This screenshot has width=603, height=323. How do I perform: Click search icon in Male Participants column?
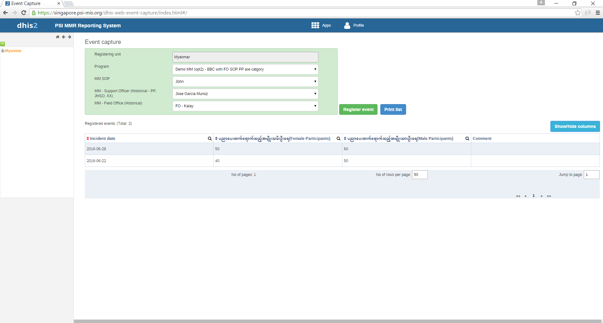coord(467,139)
